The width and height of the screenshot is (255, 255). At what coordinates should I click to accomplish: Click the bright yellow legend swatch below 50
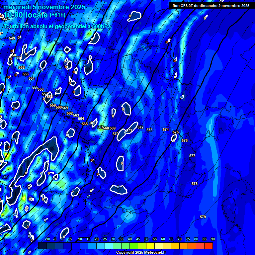[x=150, y=246]
